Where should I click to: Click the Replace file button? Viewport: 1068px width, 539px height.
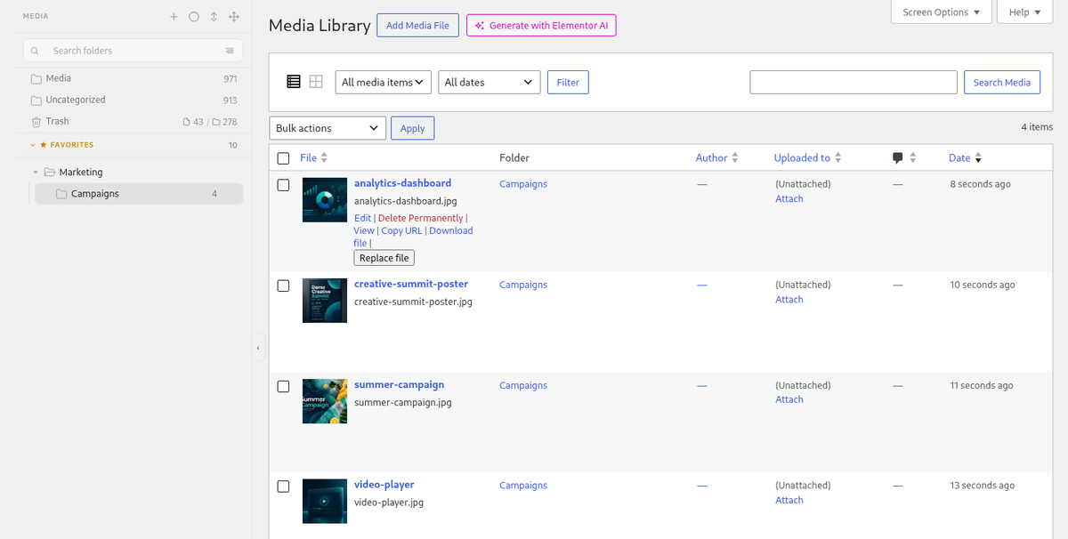coord(384,258)
